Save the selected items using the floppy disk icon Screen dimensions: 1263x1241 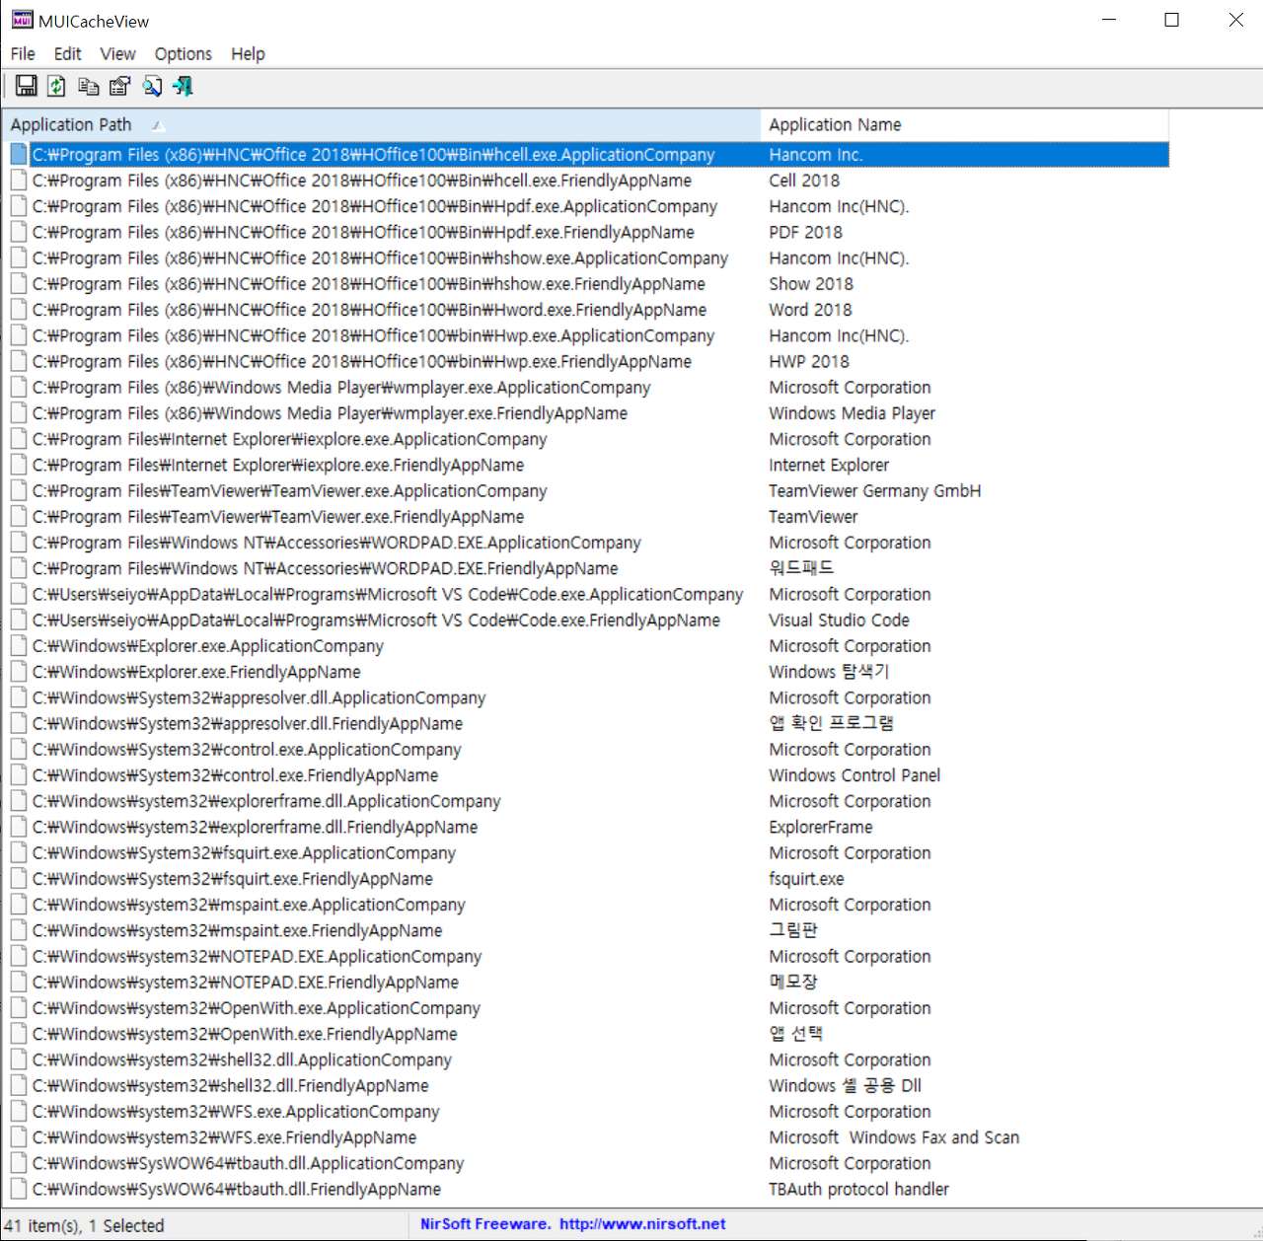(x=26, y=86)
